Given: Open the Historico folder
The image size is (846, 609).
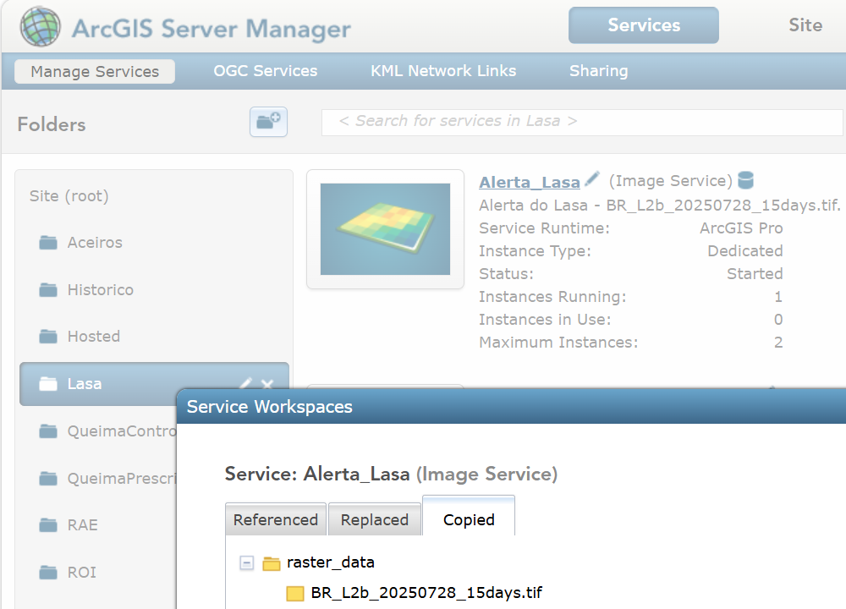Looking at the screenshot, I should [x=101, y=290].
